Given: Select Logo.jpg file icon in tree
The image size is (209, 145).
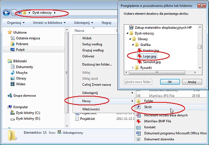Looking at the screenshot, I should [x=139, y=56].
